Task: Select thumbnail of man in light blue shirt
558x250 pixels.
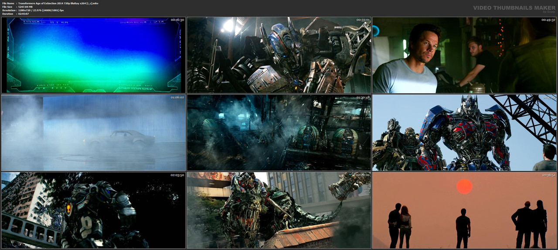Action: 464,55
